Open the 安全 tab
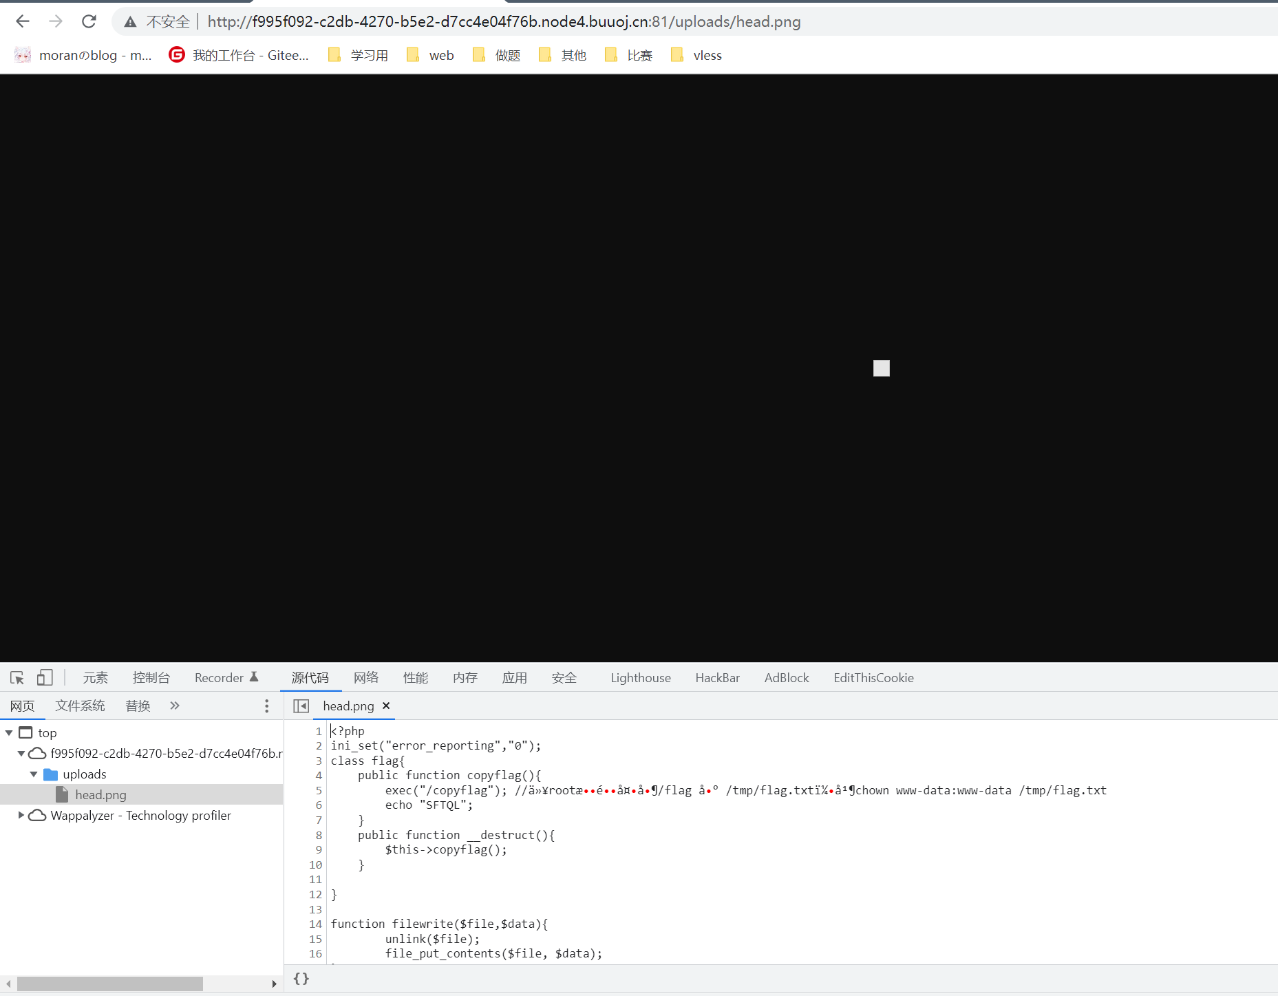Screen dimensions: 1278x996 [x=564, y=678]
